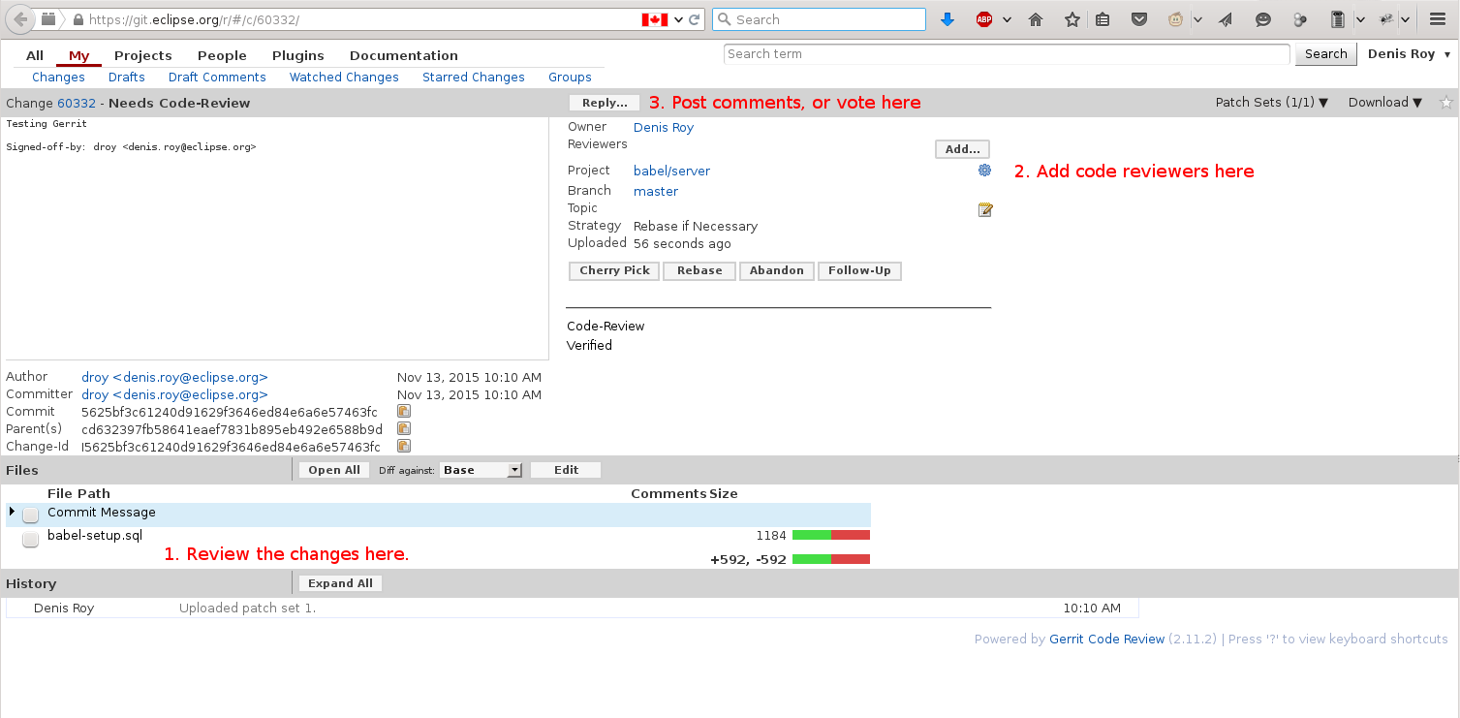Click the size bar for babel-setup.sql
Image resolution: width=1460 pixels, height=718 pixels.
point(831,535)
